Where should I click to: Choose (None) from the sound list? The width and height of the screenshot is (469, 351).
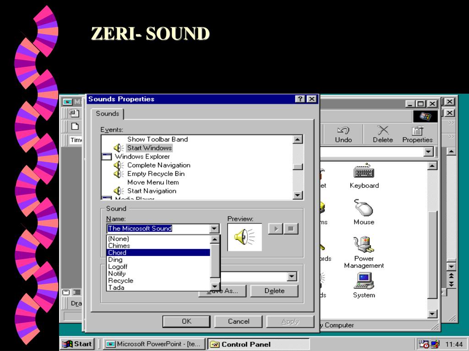[158, 239]
